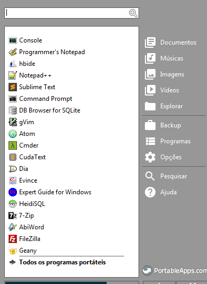Open Cmder using the lambda icon
207x284 pixels.
tap(13, 145)
